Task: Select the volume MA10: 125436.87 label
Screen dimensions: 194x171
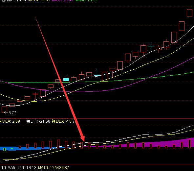Action: [54, 168]
